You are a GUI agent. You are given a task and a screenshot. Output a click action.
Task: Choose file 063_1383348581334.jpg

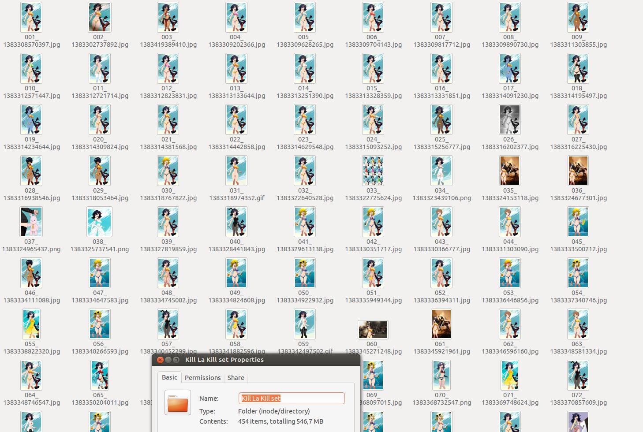(x=578, y=324)
